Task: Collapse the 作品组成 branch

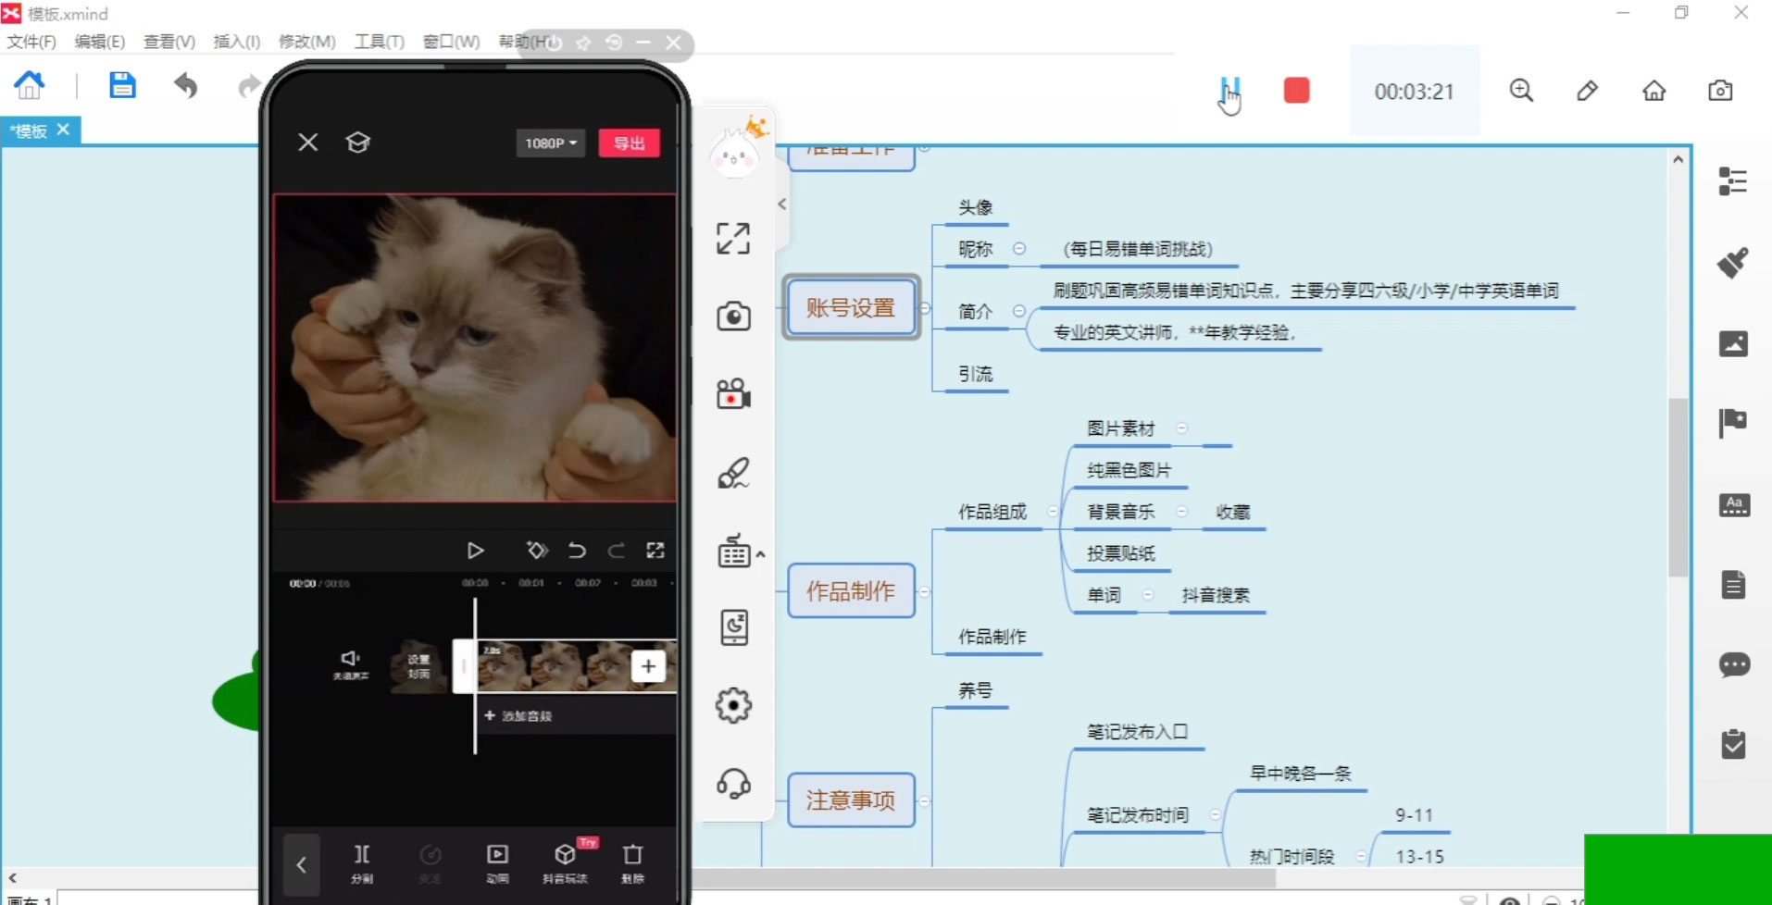Action: coord(1053,511)
